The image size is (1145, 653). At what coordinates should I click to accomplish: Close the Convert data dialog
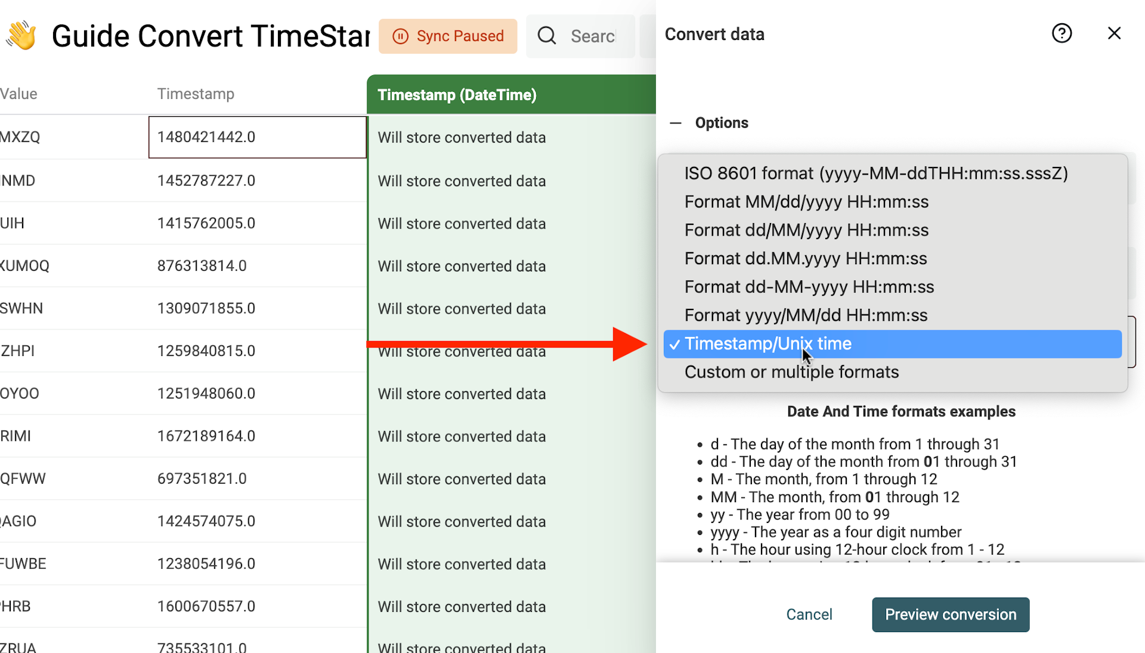pos(1114,33)
